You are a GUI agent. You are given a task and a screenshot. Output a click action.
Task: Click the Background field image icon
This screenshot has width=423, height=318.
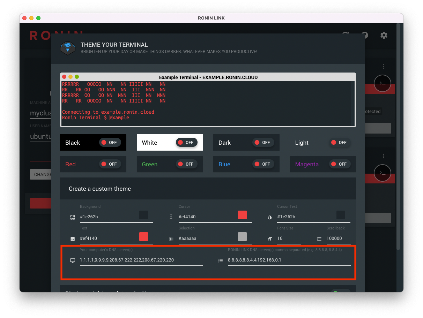pos(73,217)
